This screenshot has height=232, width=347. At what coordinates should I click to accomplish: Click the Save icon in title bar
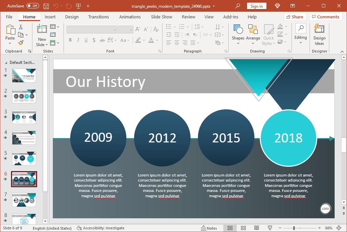click(x=46, y=6)
